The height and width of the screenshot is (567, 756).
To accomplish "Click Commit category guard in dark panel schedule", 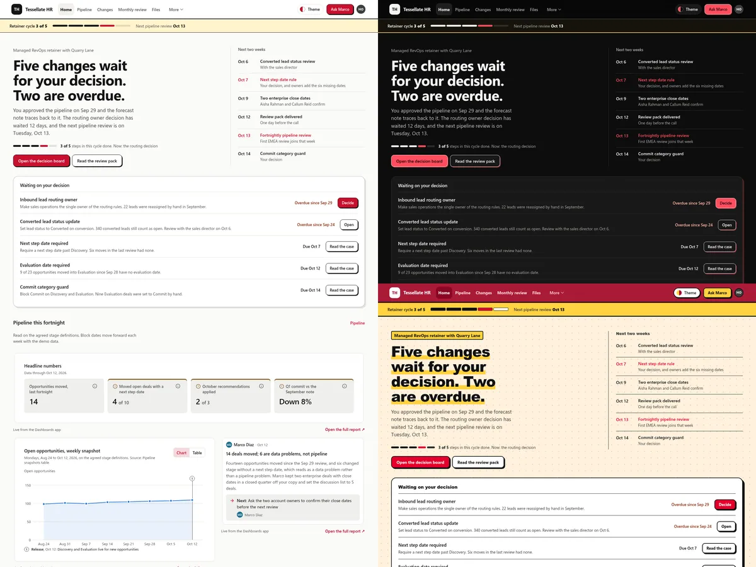I will pos(660,154).
